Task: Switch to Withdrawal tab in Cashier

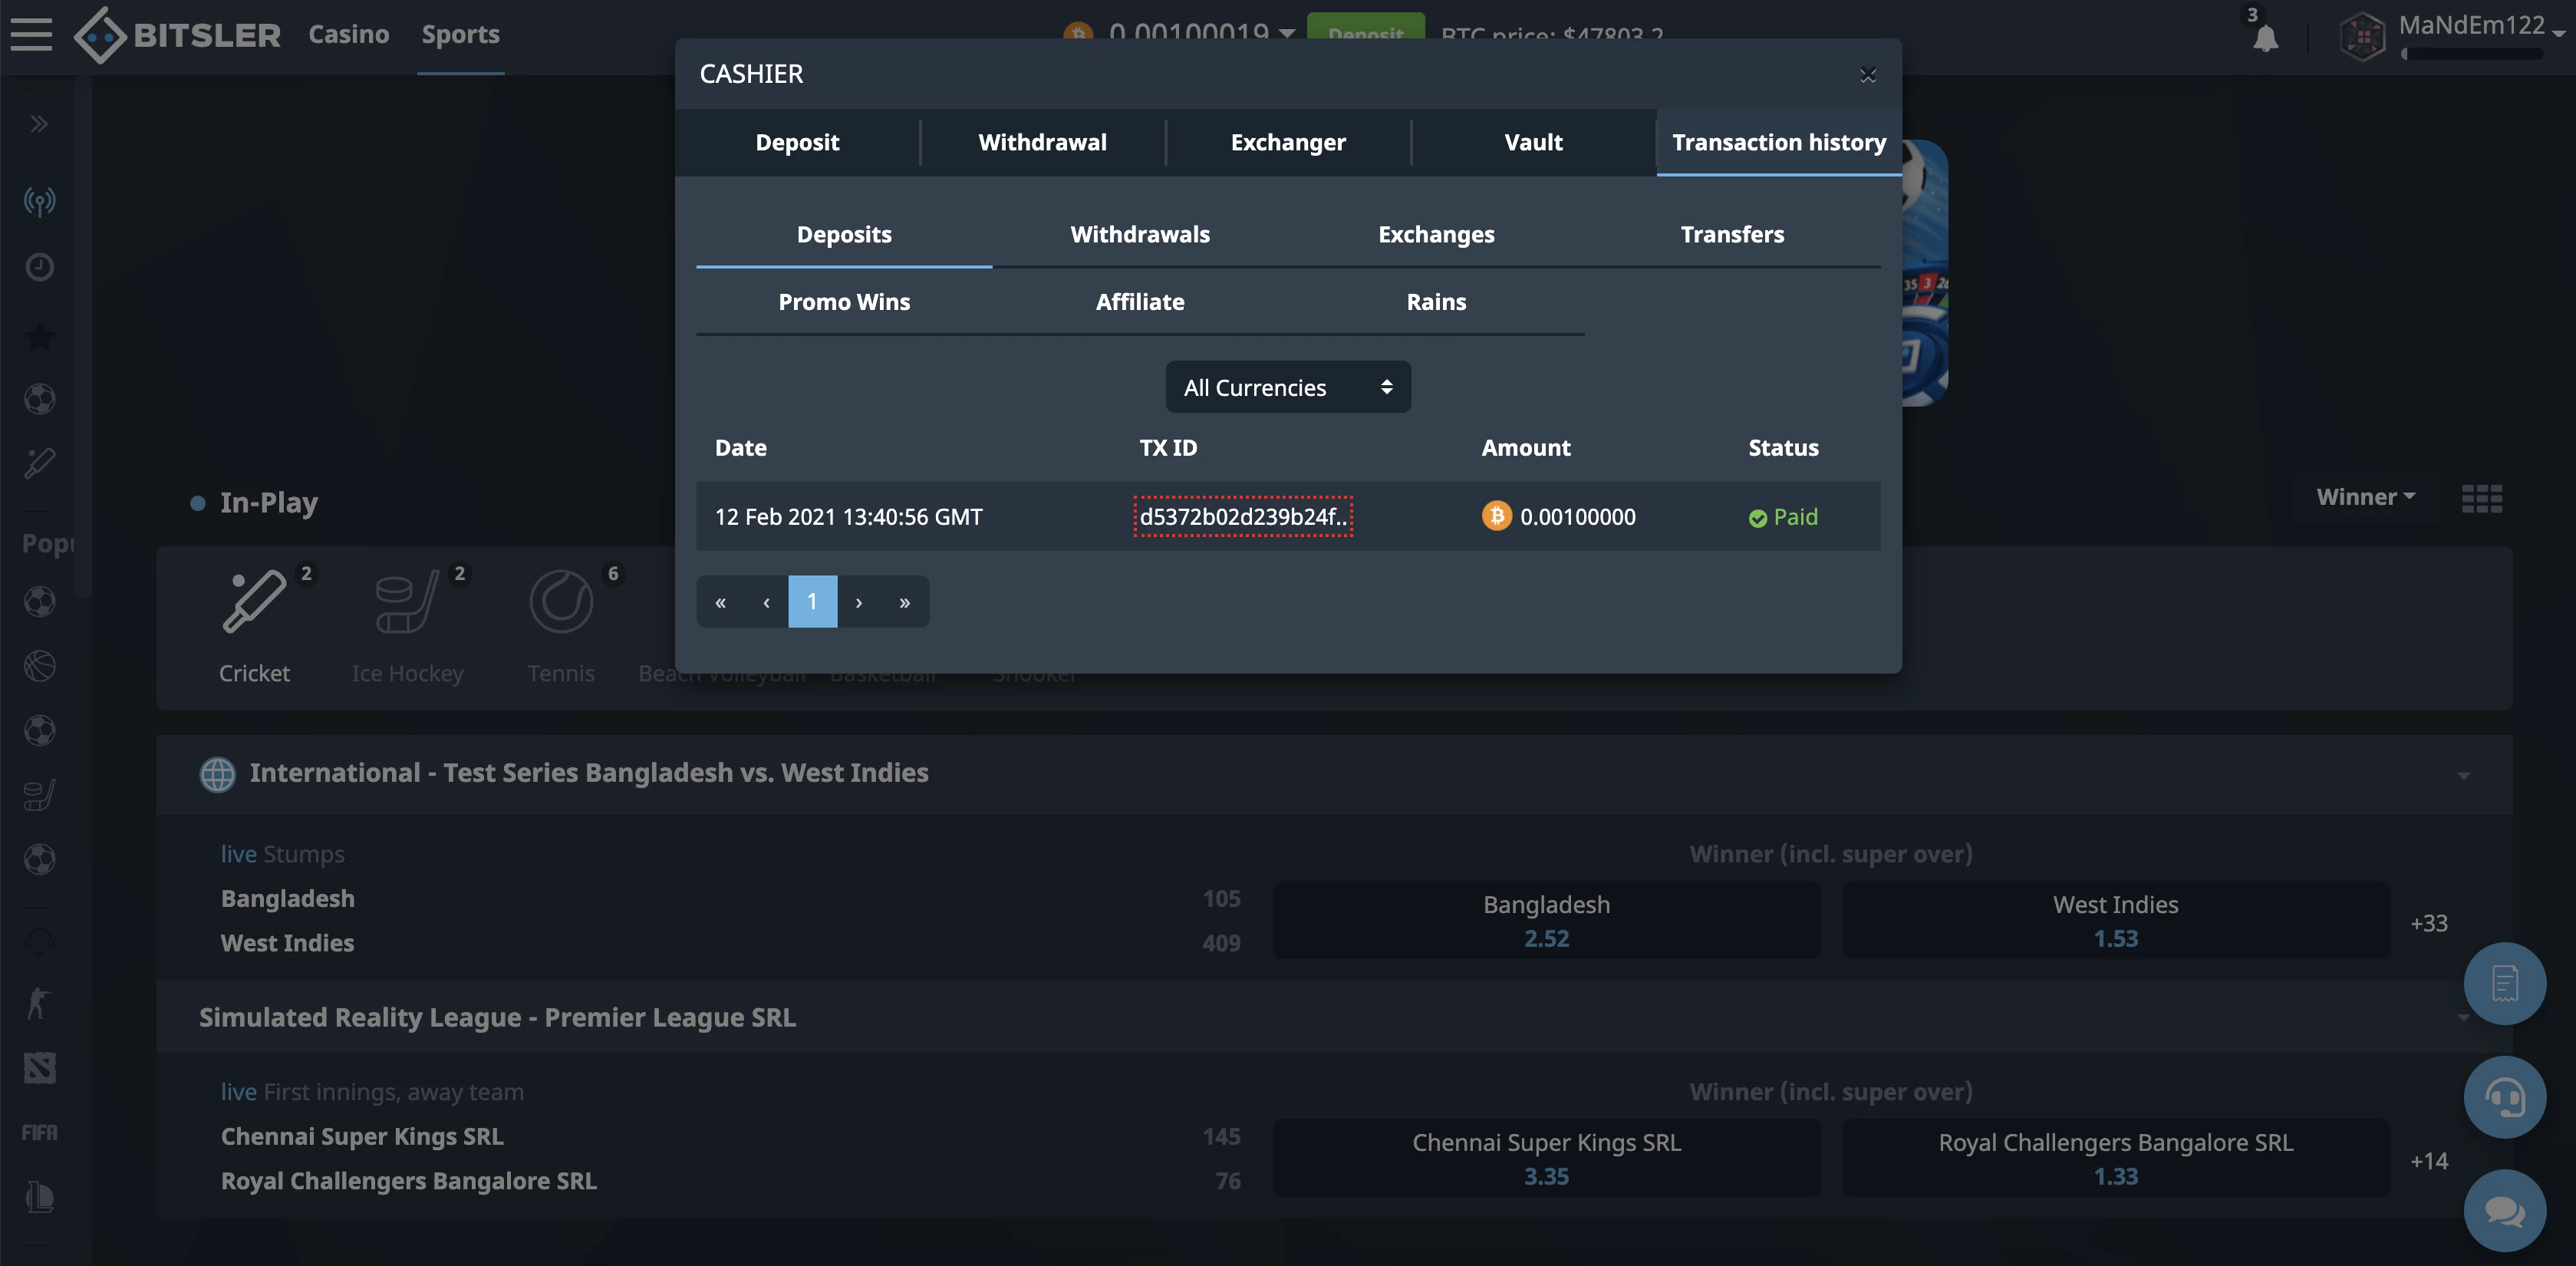Action: pyautogui.click(x=1042, y=142)
